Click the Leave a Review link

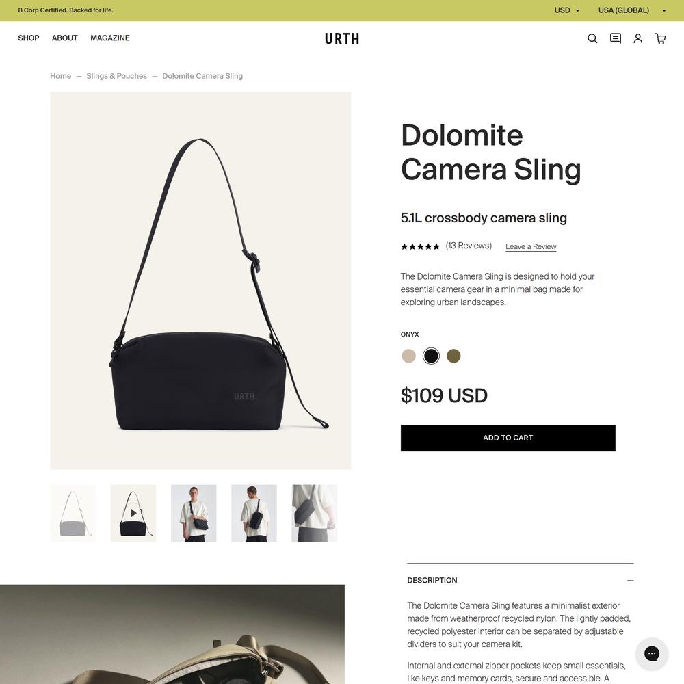pos(531,246)
